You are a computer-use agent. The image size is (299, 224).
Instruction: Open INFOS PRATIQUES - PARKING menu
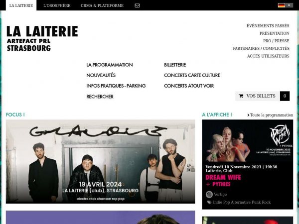116,86
